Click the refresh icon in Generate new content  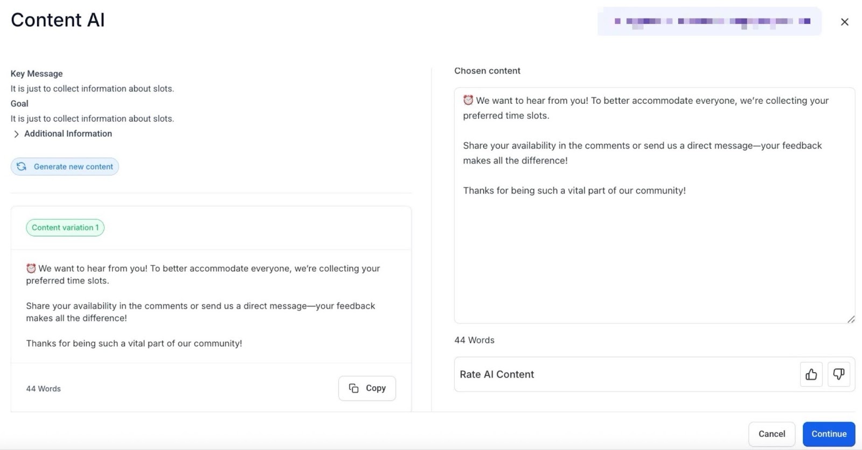(x=22, y=167)
